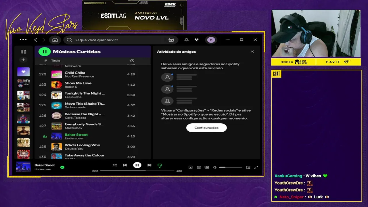Toggle the green repeat button
This screenshot has height=207, width=368.
point(160,165)
